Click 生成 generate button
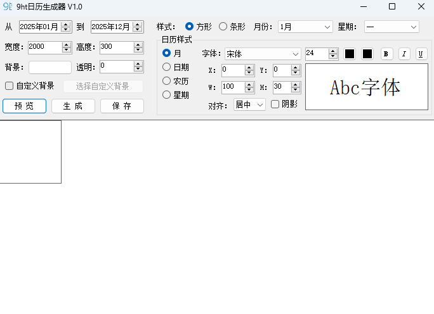 tap(73, 106)
